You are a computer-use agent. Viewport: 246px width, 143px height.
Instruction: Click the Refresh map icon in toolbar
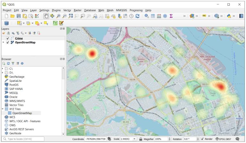pos(137,16)
